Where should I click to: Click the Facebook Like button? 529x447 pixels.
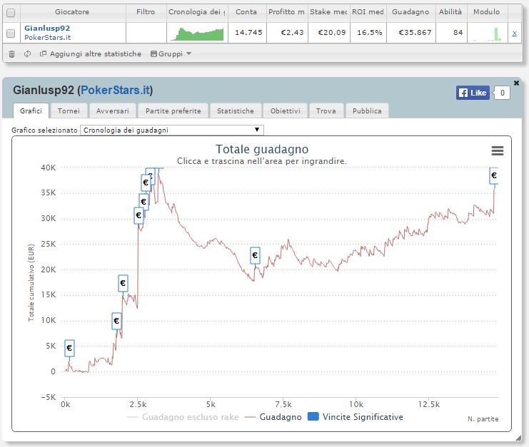(473, 93)
